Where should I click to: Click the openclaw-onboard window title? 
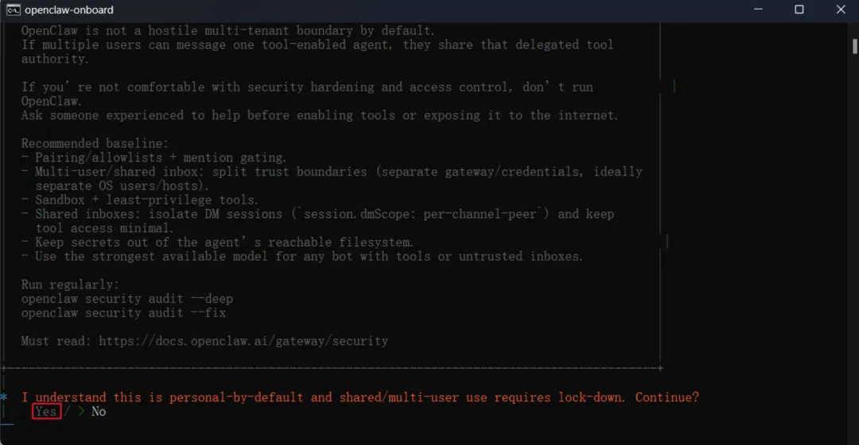(69, 10)
